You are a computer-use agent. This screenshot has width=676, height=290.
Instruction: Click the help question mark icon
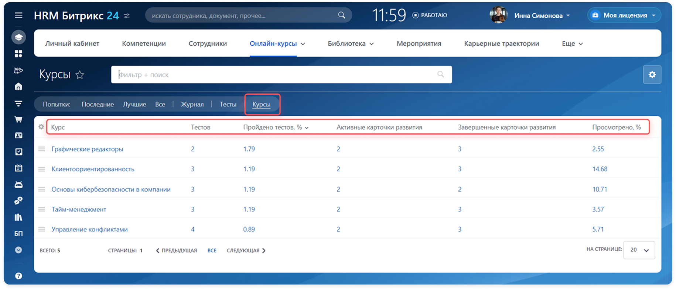coord(18,276)
